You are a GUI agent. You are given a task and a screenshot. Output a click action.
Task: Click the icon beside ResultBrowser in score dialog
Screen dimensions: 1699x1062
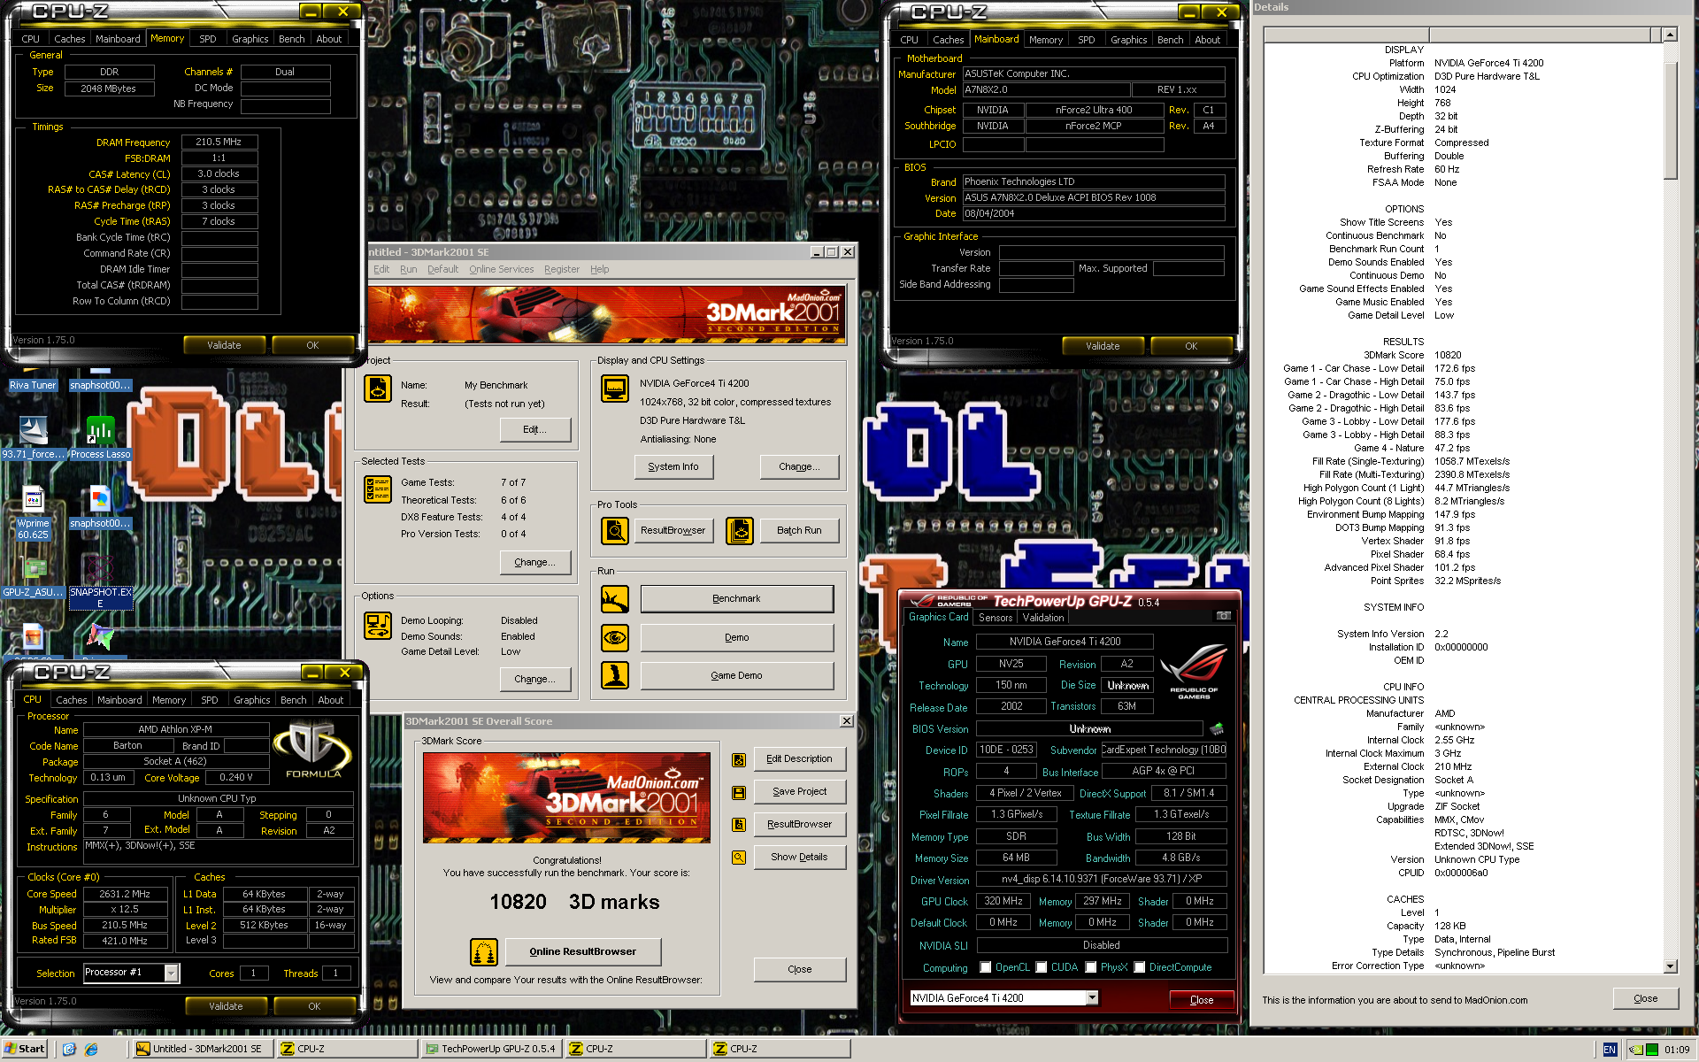coord(739,825)
